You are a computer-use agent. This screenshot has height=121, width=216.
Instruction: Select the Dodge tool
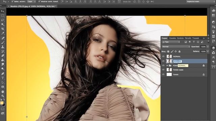tap(3, 69)
